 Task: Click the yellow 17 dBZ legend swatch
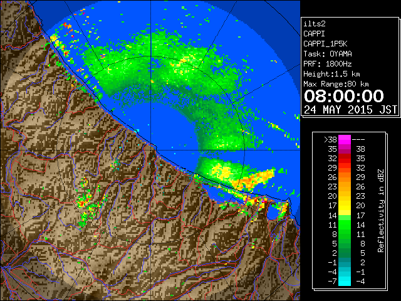345,206
